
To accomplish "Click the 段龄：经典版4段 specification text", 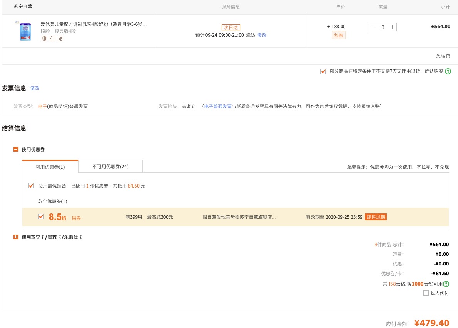I will tap(58, 31).
